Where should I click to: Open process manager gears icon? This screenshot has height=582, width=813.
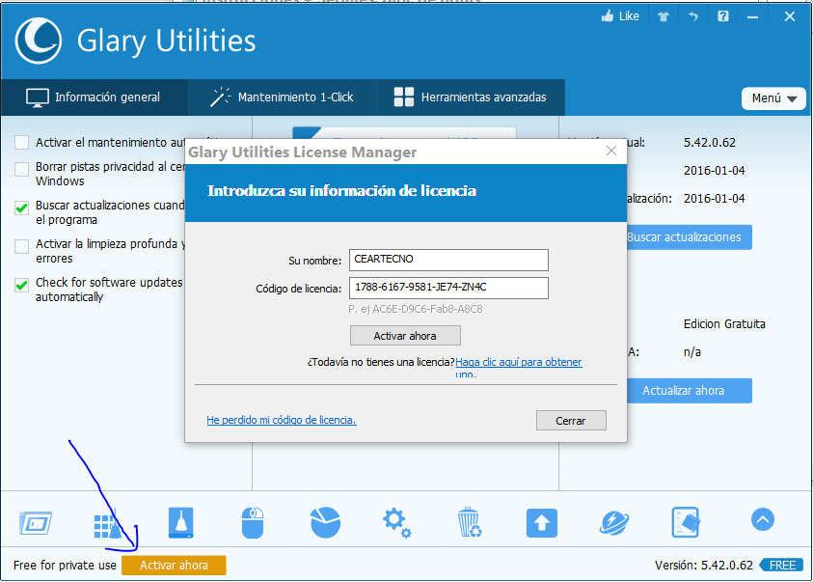pyautogui.click(x=397, y=522)
